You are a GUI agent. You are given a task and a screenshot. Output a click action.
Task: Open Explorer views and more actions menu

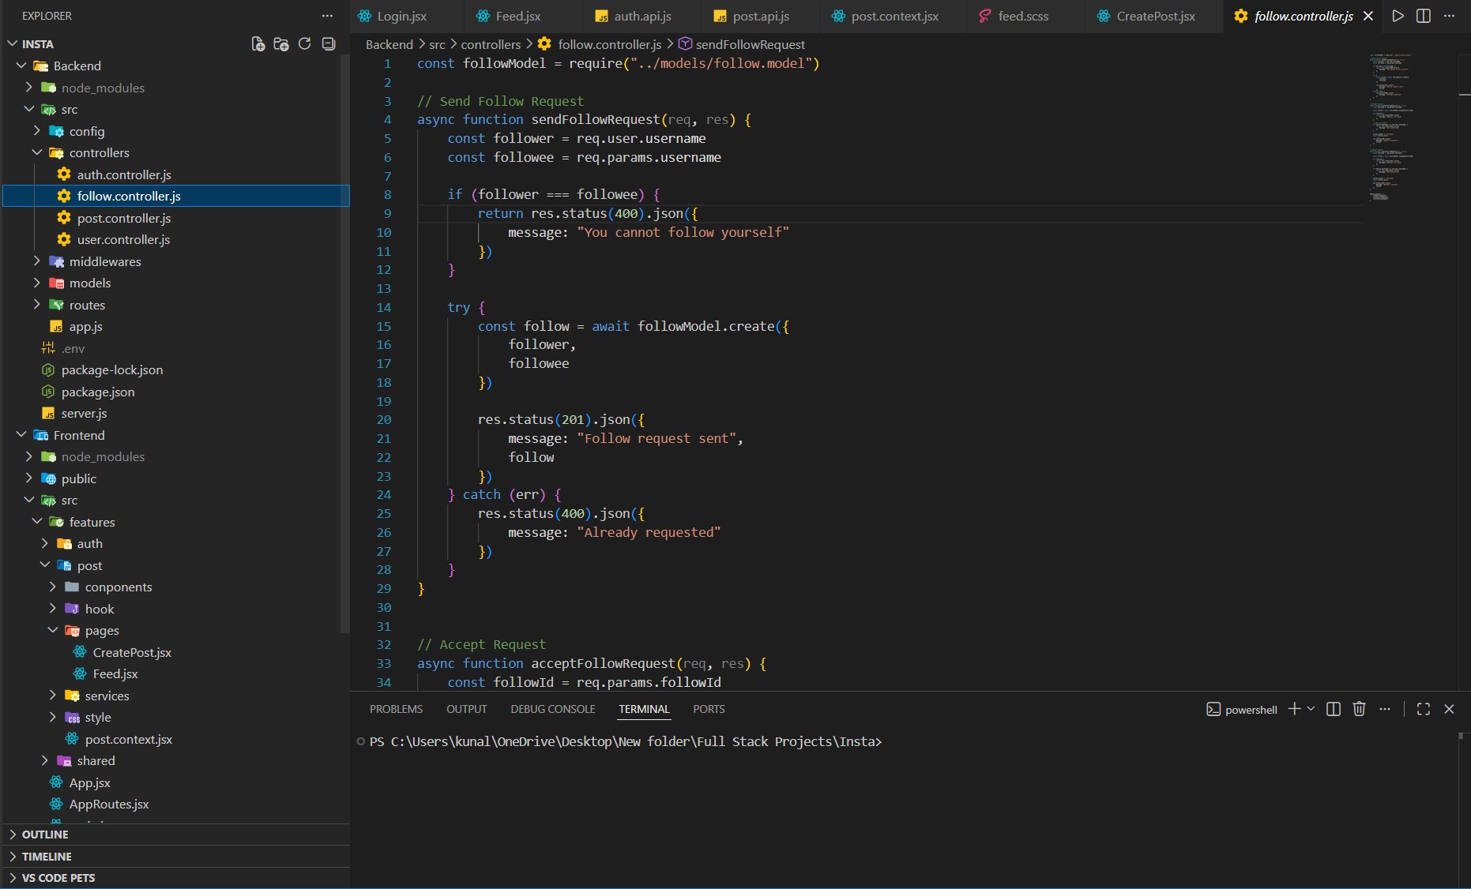coord(327,16)
